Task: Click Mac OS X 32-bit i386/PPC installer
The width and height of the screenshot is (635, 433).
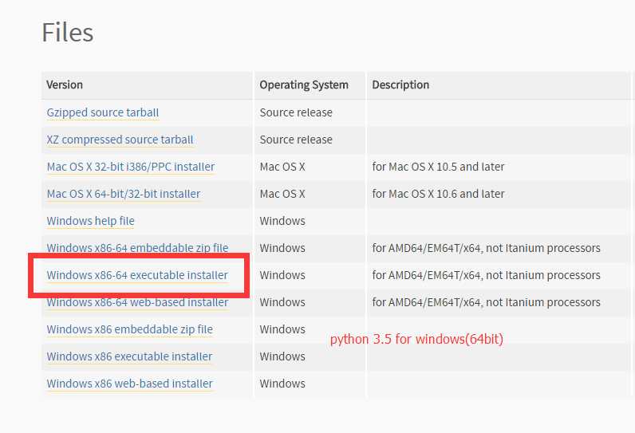Action: 130,167
